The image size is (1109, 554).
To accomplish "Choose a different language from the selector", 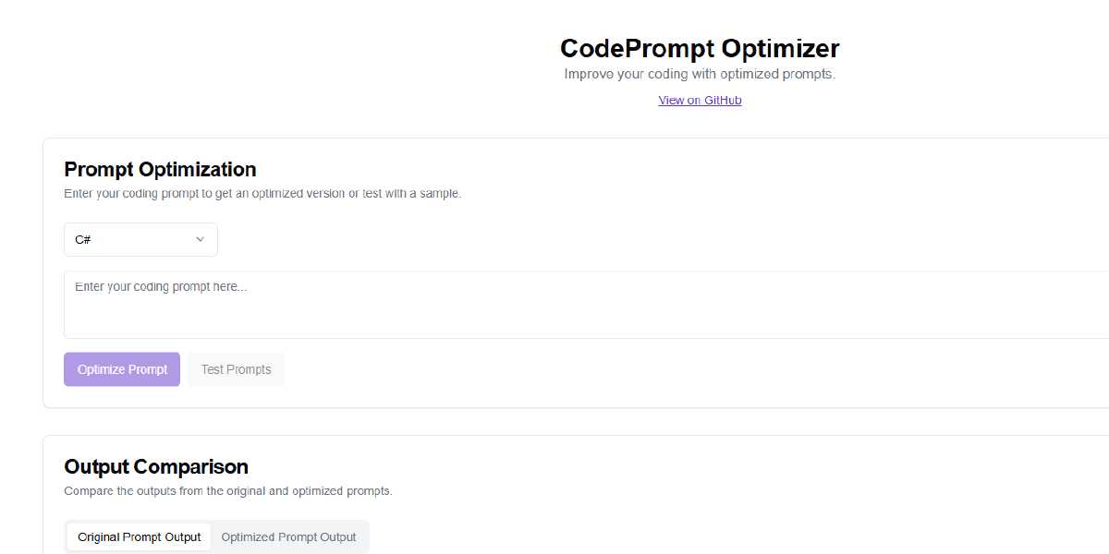I will (x=140, y=239).
